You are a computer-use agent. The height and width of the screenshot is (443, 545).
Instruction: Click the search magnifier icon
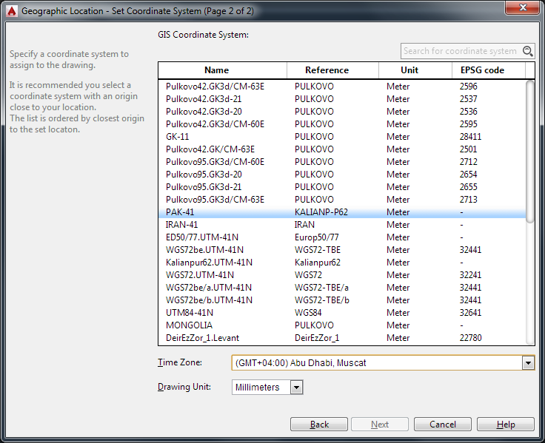(528, 51)
